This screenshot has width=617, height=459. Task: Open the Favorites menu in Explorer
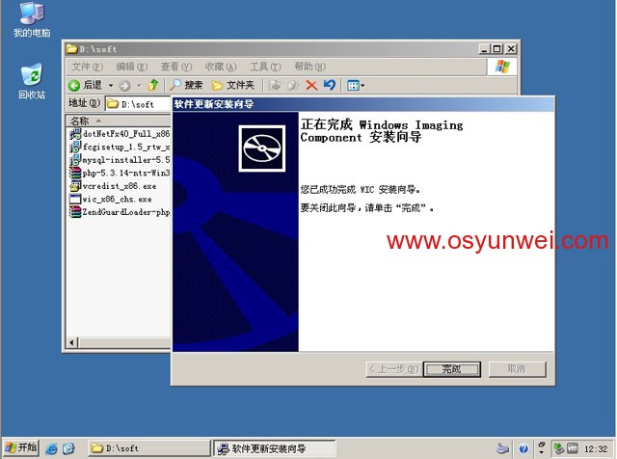pyautogui.click(x=221, y=67)
